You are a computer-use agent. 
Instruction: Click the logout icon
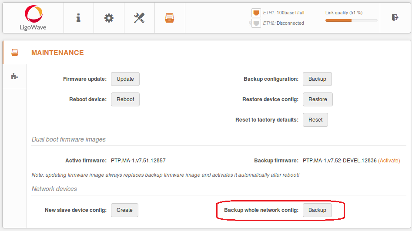395,17
